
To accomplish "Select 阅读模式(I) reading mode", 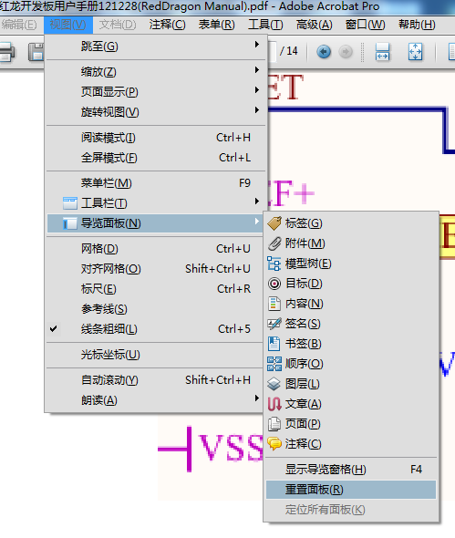I will [x=156, y=138].
